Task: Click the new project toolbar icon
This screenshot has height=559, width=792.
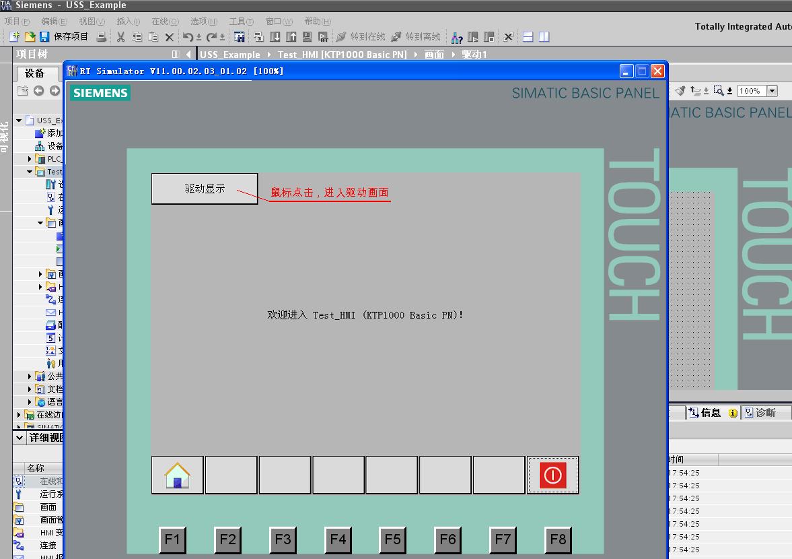Action: click(x=14, y=36)
